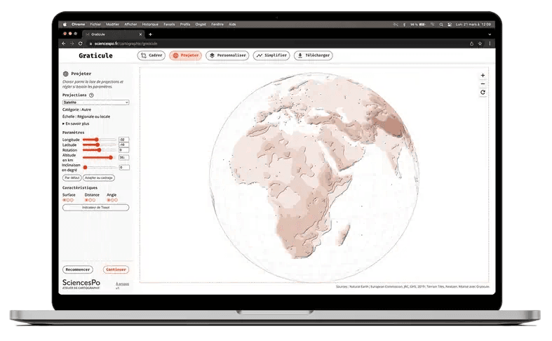This screenshot has width=552, height=341.
Task: Adjust the Longitude slider
Action: point(95,140)
